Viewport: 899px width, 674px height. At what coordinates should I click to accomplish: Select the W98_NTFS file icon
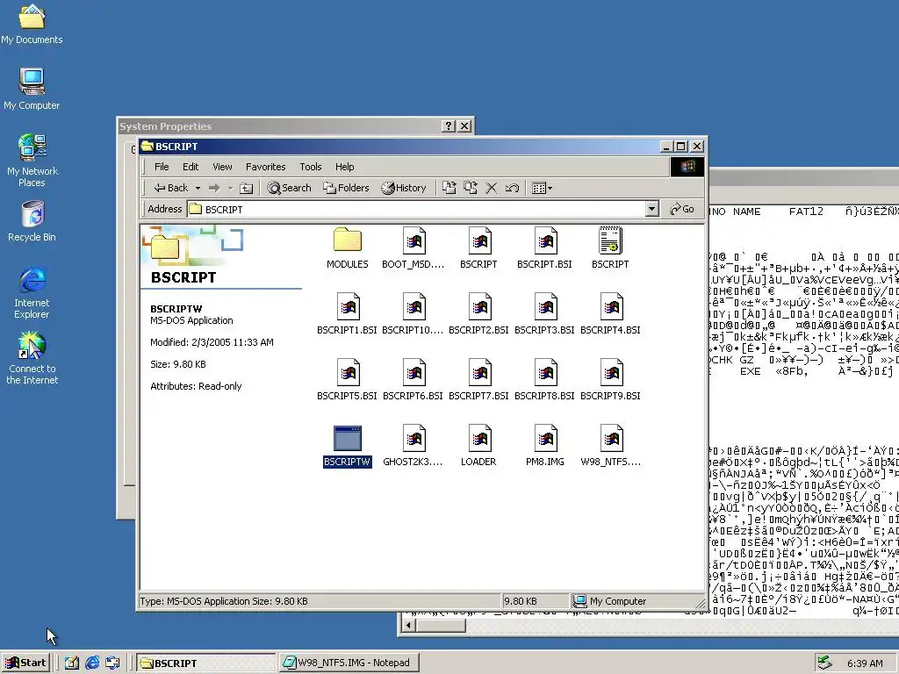pos(611,439)
